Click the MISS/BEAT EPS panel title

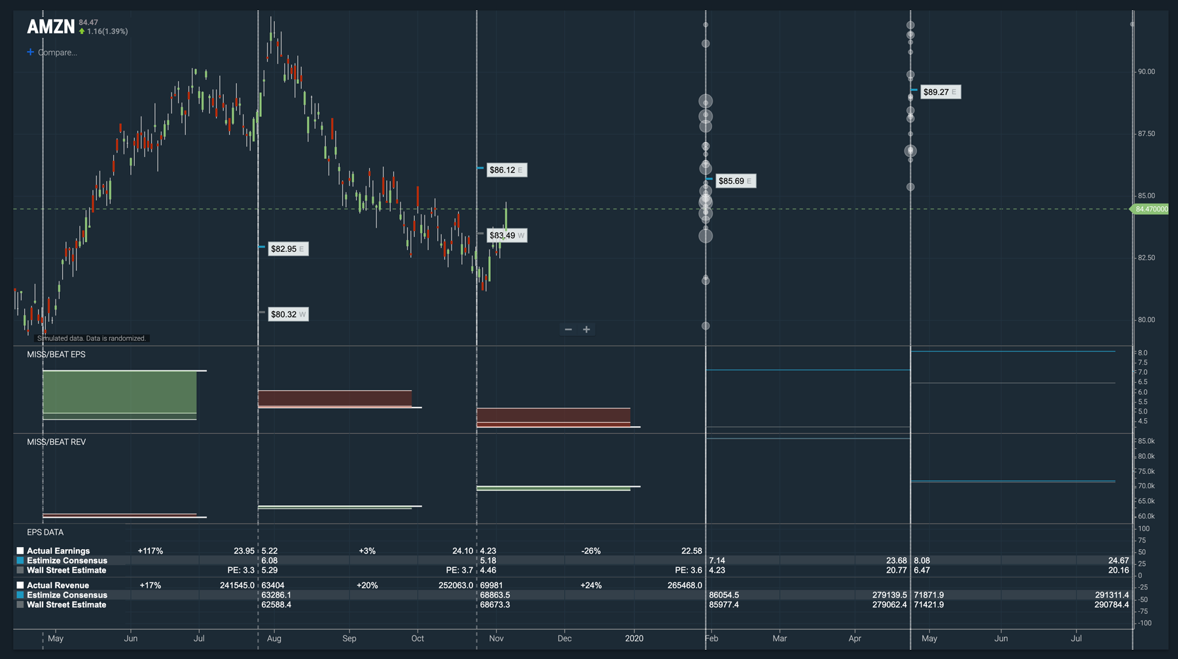(x=56, y=354)
